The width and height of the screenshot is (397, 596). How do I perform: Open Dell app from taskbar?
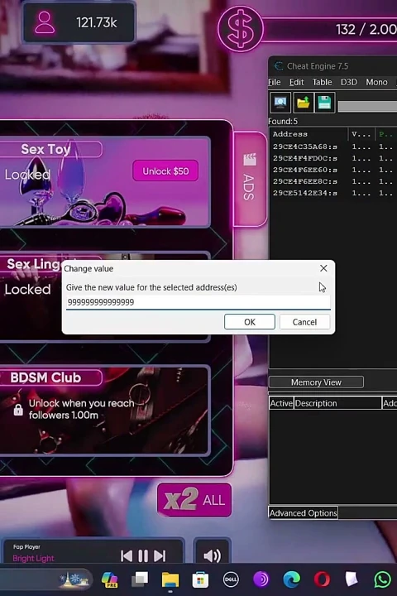pos(231,579)
